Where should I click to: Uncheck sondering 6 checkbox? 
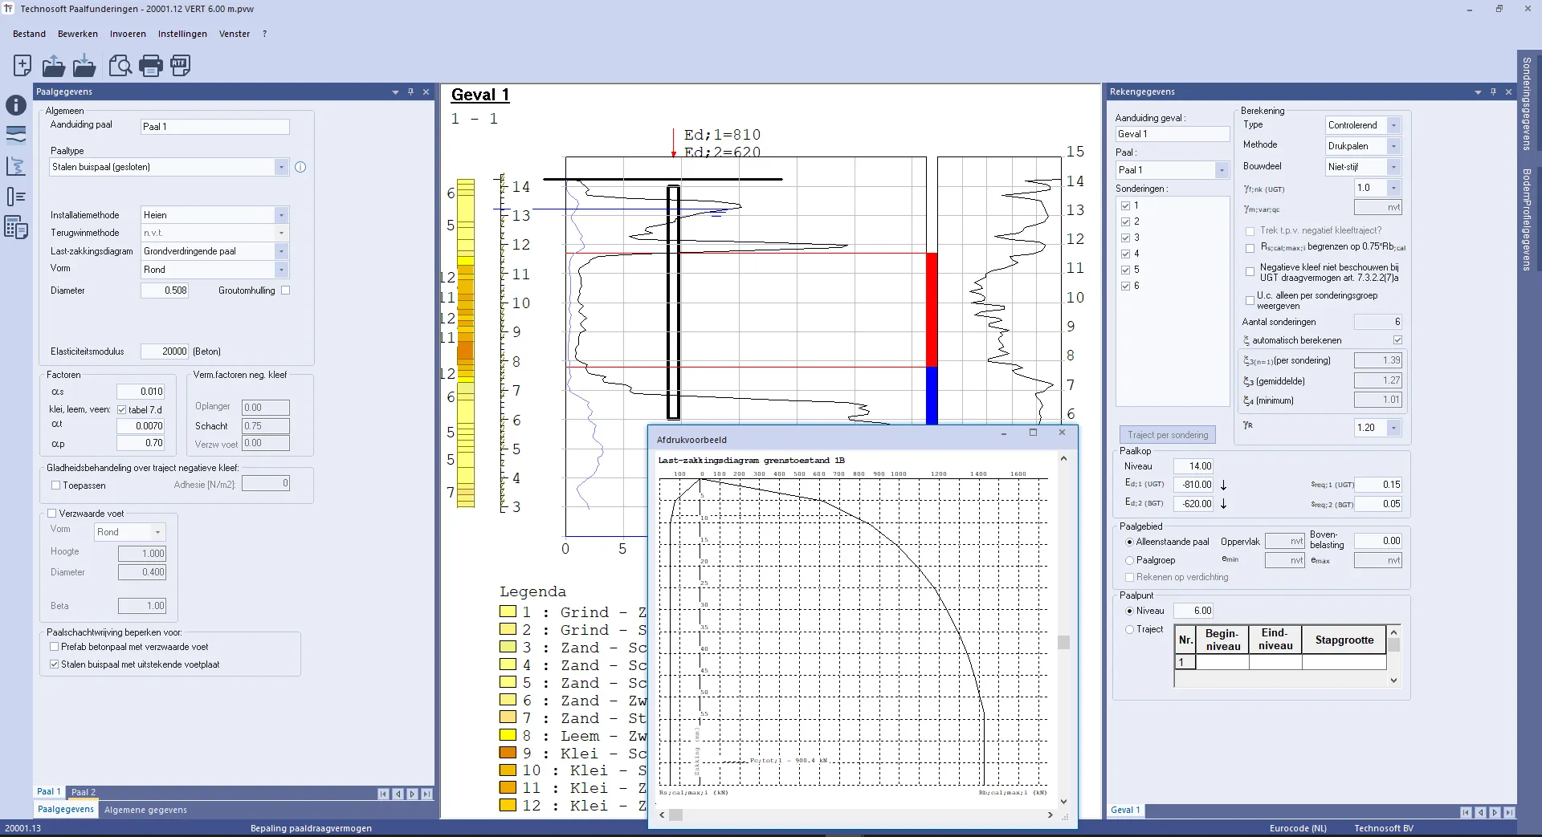tap(1125, 286)
